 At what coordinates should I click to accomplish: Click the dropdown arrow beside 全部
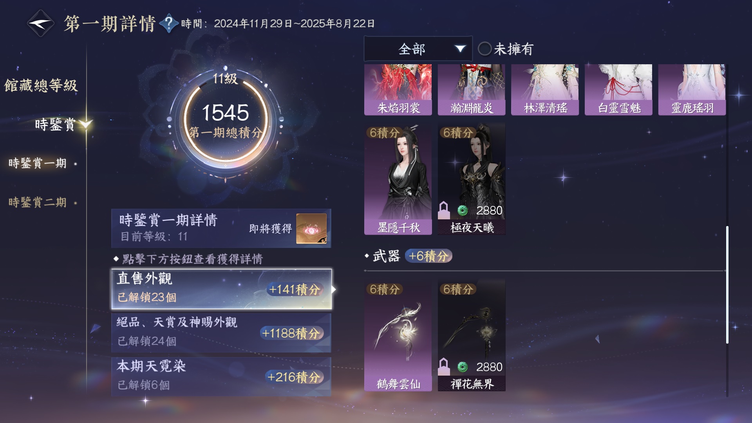460,49
